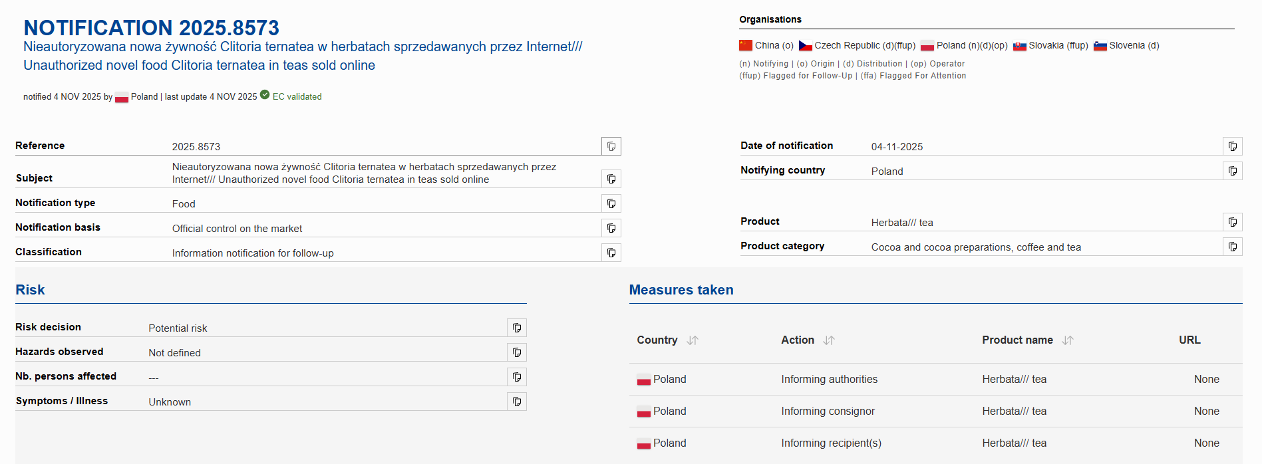Copy the Notification basis value
This screenshot has width=1262, height=464.
point(611,228)
